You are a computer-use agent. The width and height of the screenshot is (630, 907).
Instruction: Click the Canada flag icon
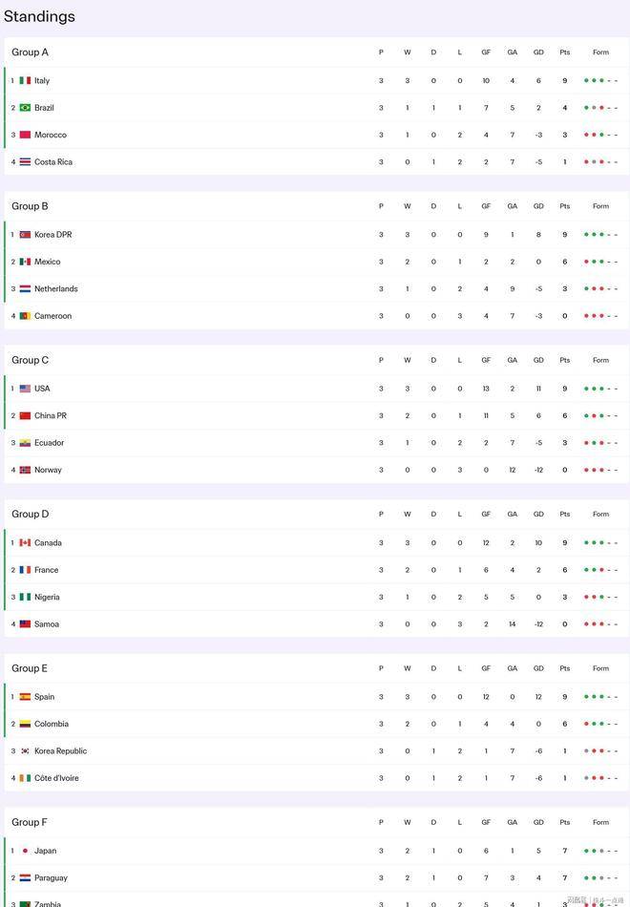coord(25,543)
